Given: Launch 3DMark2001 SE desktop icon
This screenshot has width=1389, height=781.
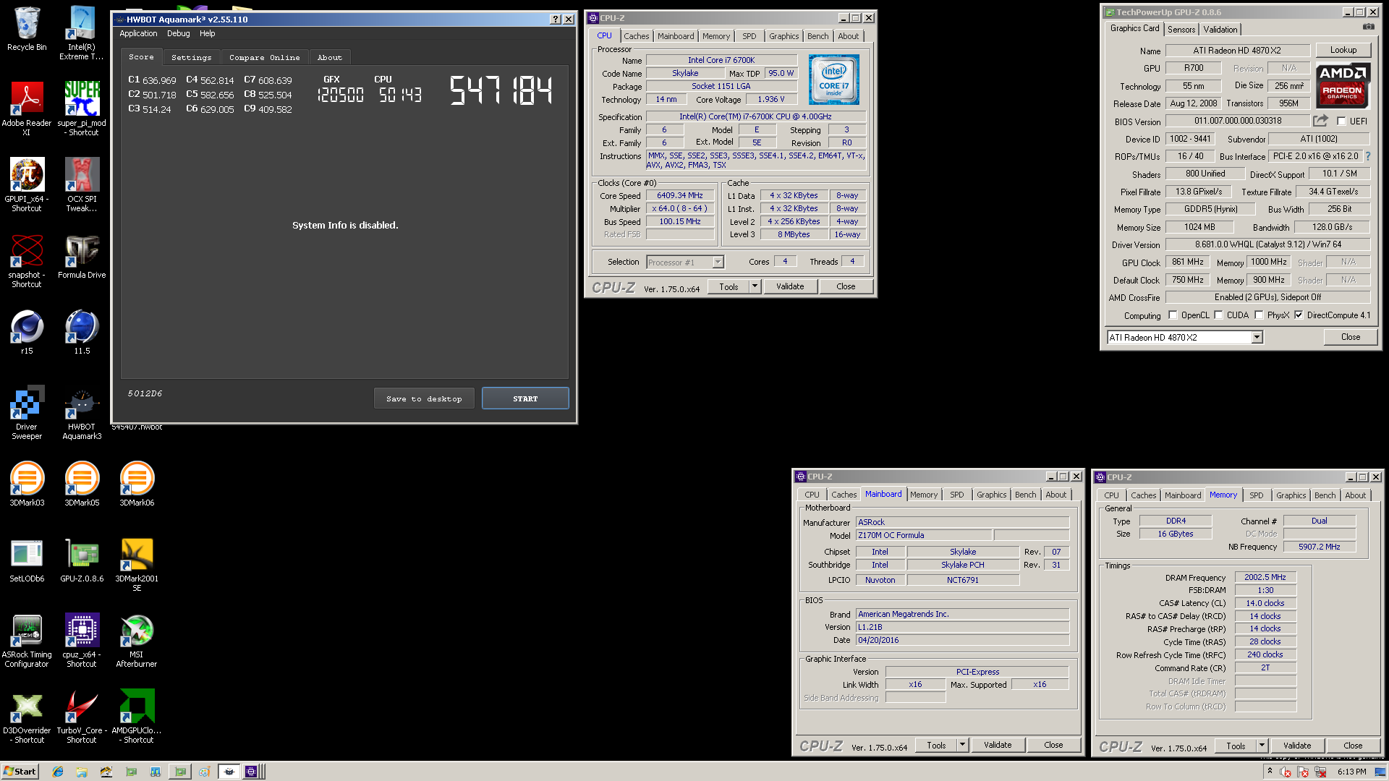Looking at the screenshot, I should pyautogui.click(x=137, y=564).
